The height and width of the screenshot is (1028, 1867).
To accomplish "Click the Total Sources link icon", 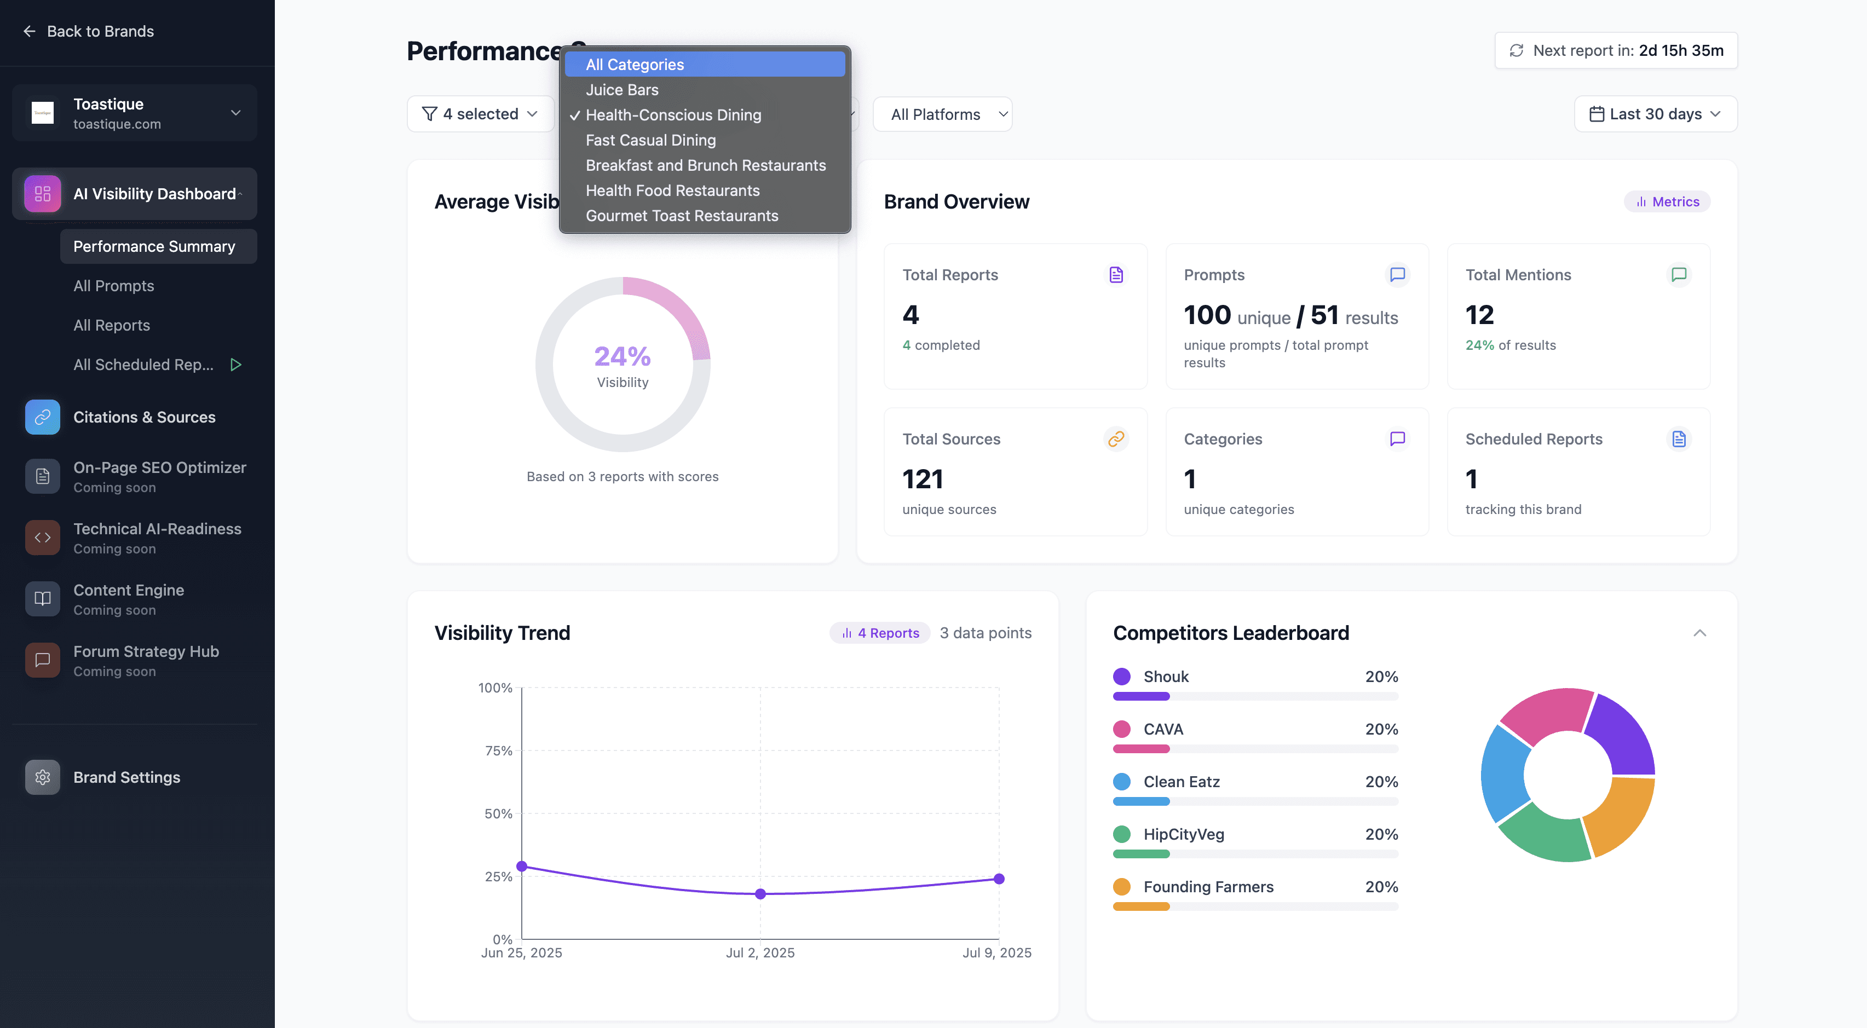I will tap(1116, 439).
